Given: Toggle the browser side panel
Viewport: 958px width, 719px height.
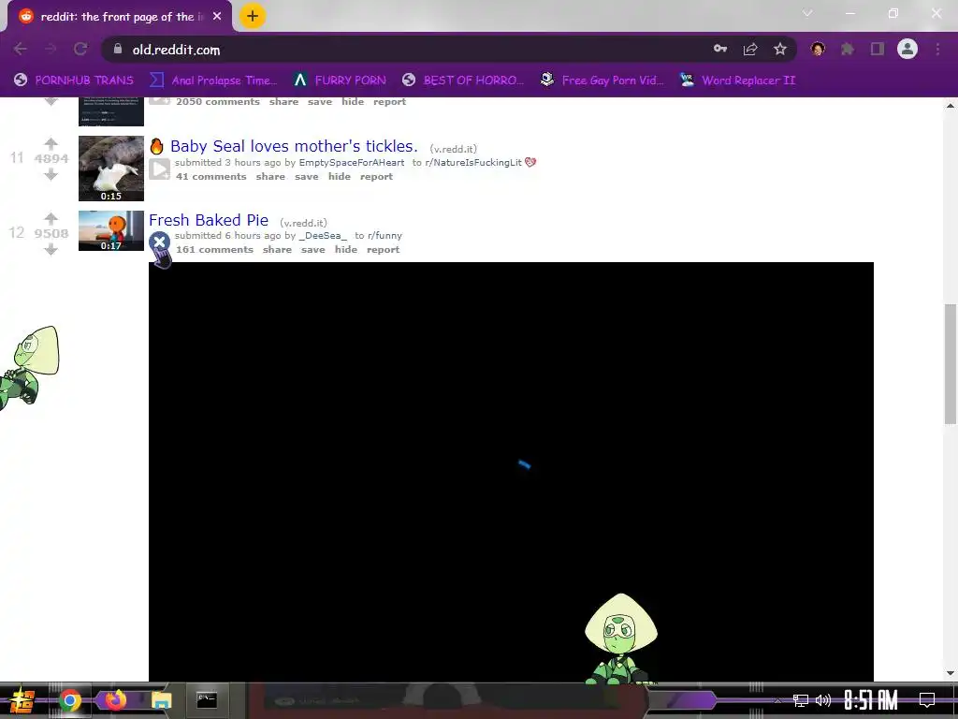Looking at the screenshot, I should click(878, 49).
